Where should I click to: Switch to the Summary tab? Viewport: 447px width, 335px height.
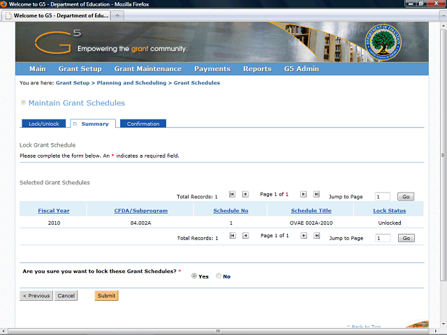click(93, 124)
